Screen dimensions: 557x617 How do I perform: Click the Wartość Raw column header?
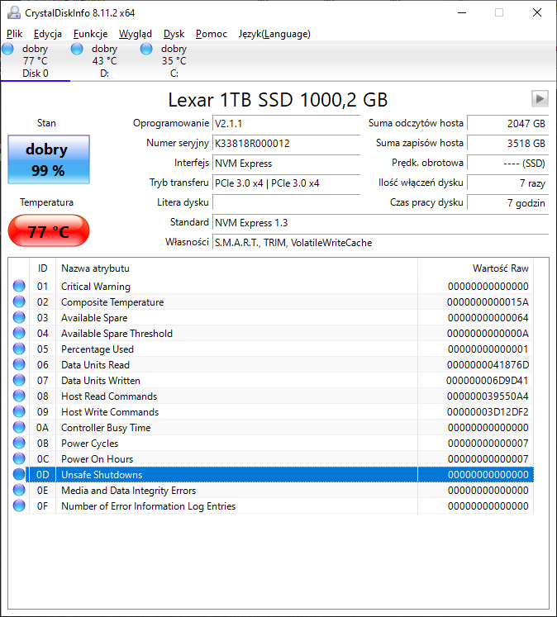pos(475,268)
